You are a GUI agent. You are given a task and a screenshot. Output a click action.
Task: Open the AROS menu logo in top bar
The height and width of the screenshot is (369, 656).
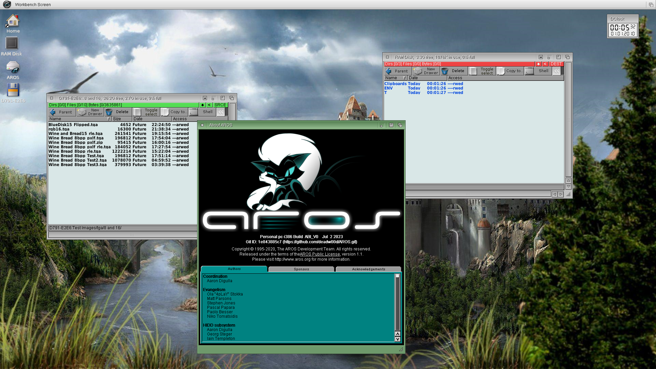pos(7,4)
